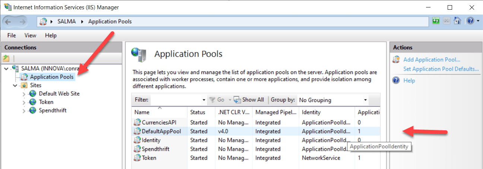483x169 pixels.
Task: Collapse the SALMA server node
Action: 6,68
